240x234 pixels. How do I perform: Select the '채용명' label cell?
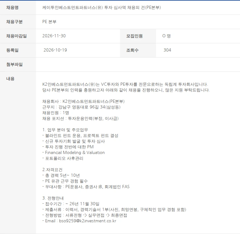18,8
